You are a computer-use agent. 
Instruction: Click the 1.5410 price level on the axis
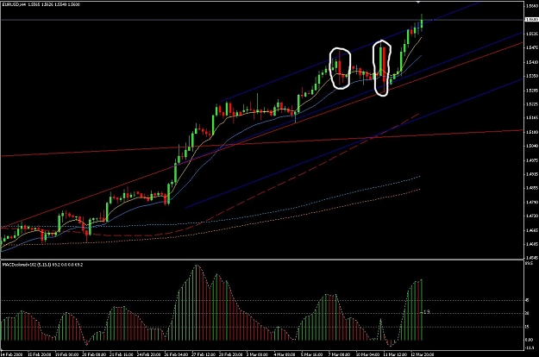tap(531, 62)
